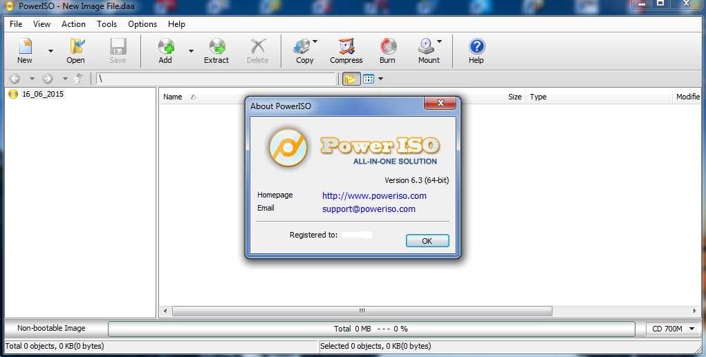Open the Options menu
Viewport: 706px width, 357px height.
(142, 24)
